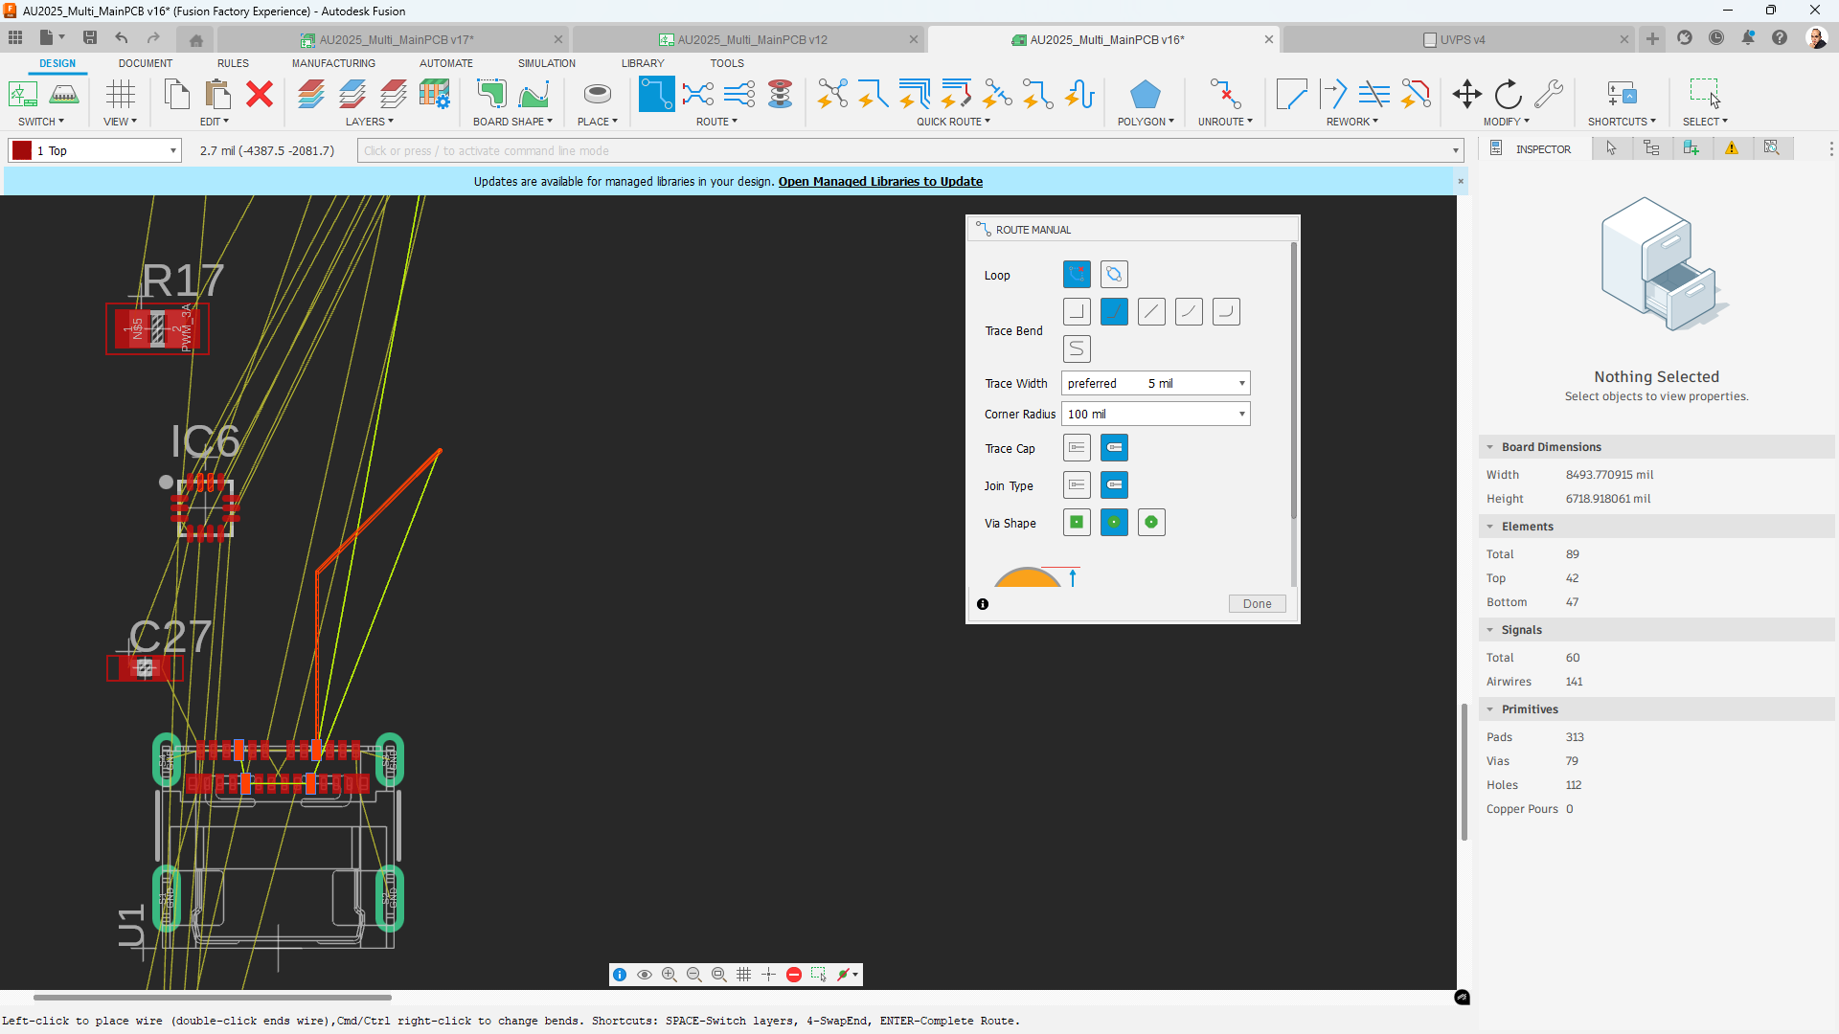
Task: Click the Route Manual panel scrollbar
Action: point(1293,381)
